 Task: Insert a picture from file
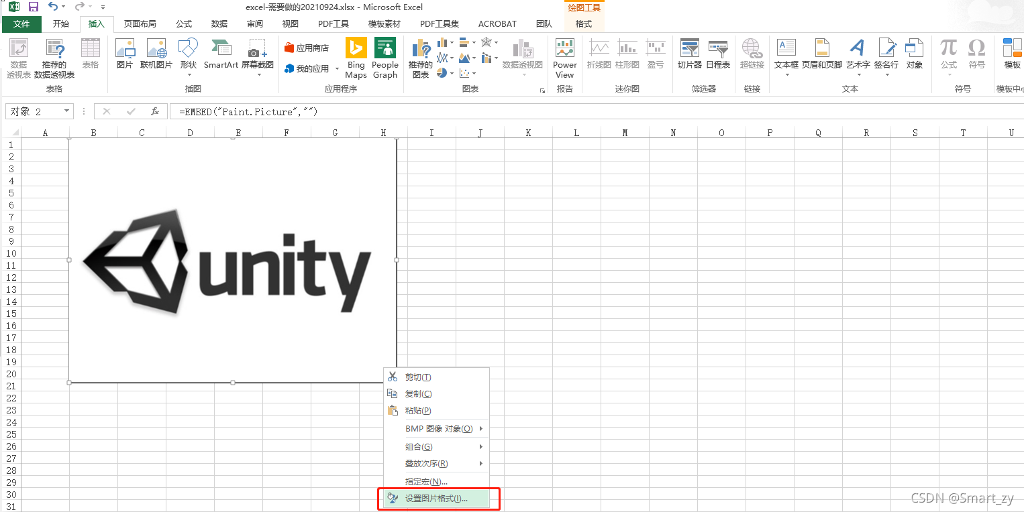(125, 54)
